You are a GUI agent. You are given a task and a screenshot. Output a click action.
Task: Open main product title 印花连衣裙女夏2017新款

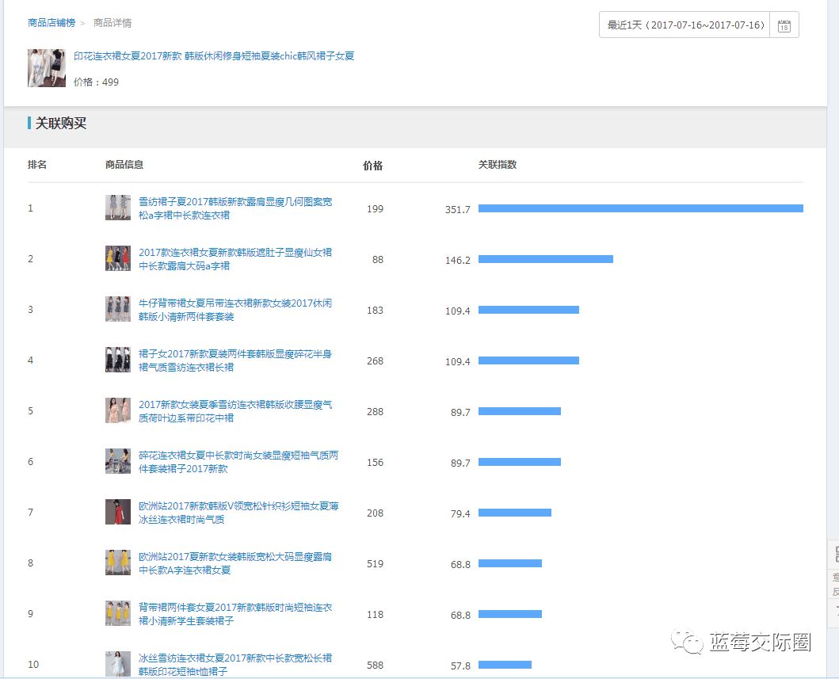point(214,55)
